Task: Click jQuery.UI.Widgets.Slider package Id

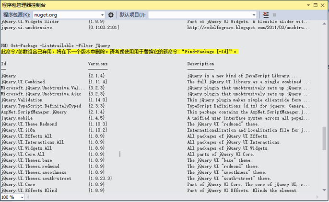Action: click(x=30, y=22)
